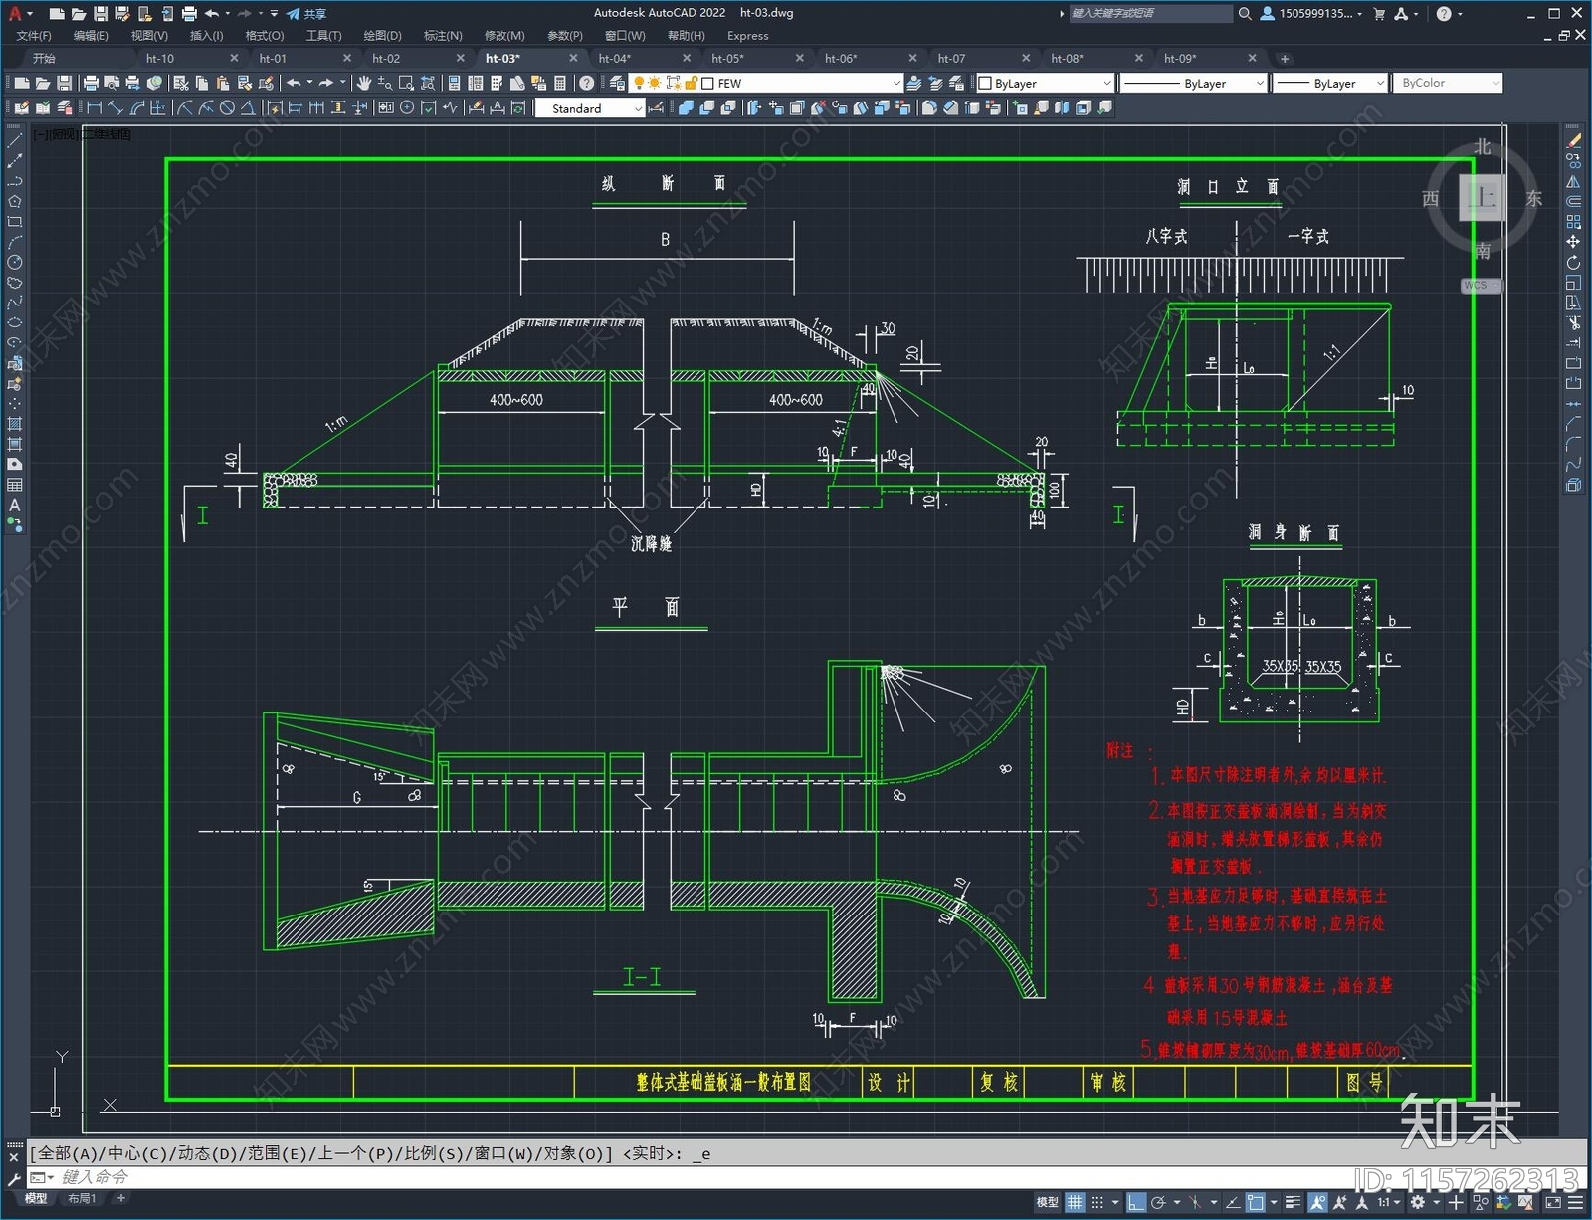This screenshot has width=1592, height=1220.
Task: Select the Multiline Text 'A' tool
Action: coord(15,506)
